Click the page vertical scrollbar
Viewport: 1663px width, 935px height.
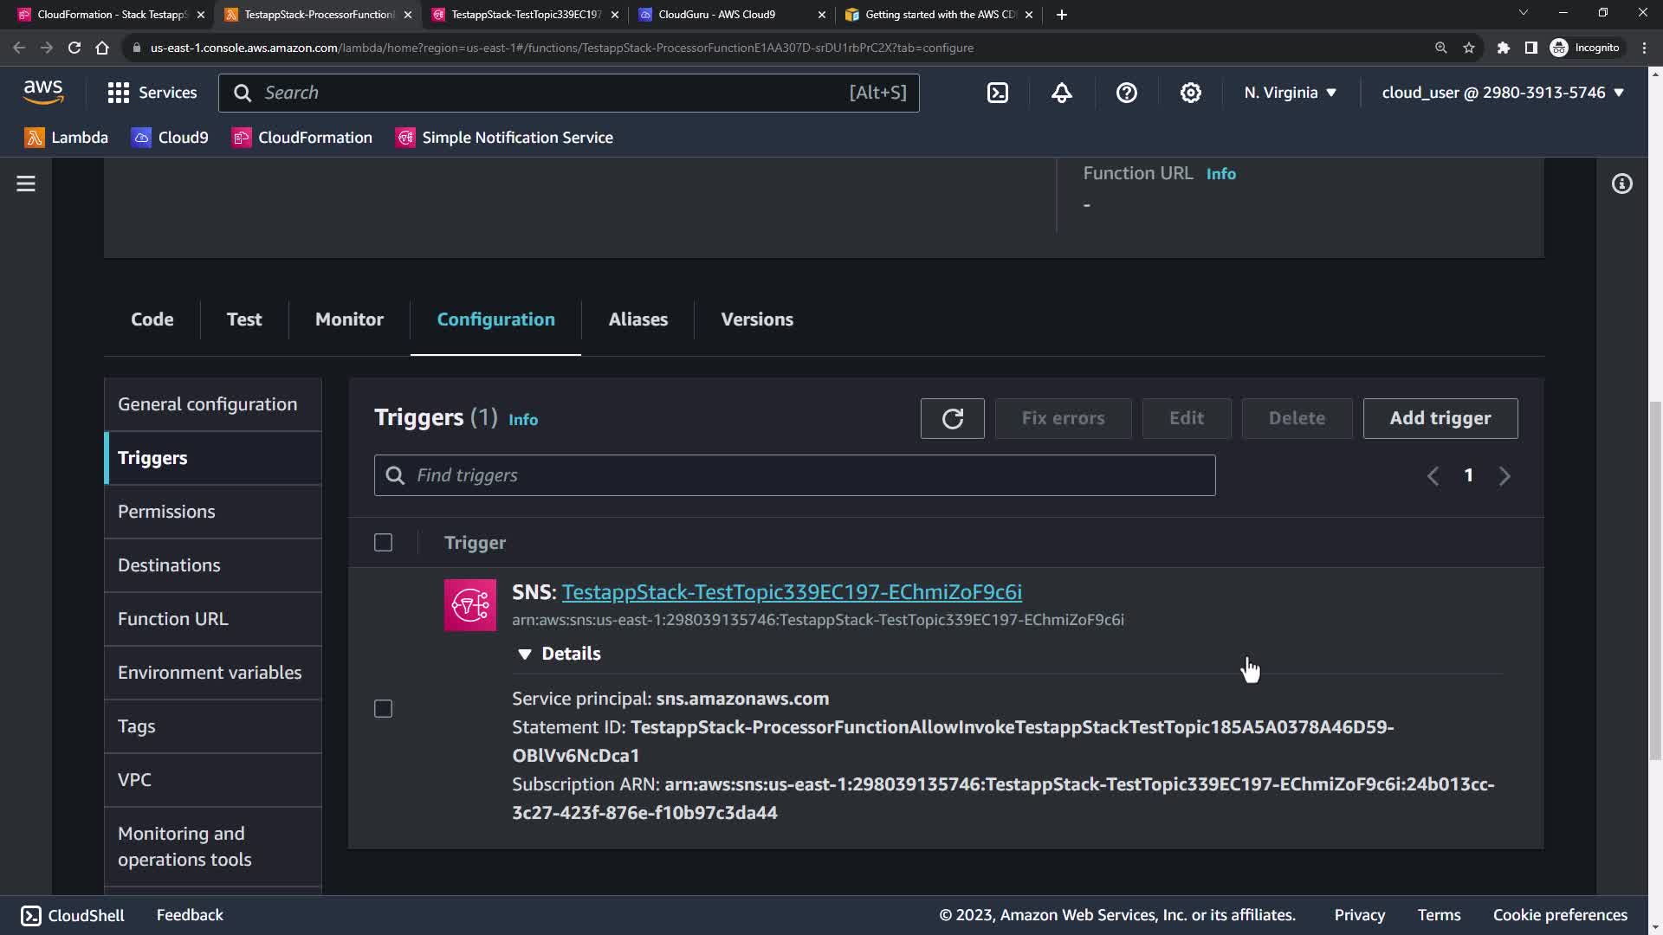click(x=1655, y=580)
